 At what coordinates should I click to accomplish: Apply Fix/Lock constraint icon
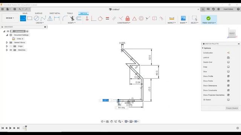pyautogui.click(x=128, y=18)
